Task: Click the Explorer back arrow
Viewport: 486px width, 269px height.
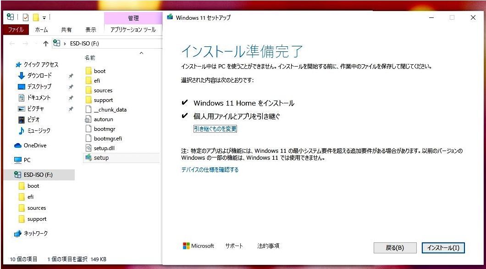Action: (12, 44)
